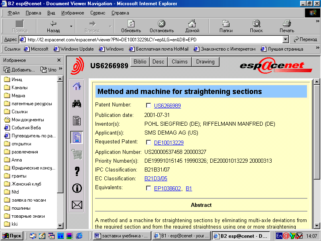Open the Windows Update links bar shortcut
The width and height of the screenshot is (321, 241).
pyautogui.click(x=73, y=49)
